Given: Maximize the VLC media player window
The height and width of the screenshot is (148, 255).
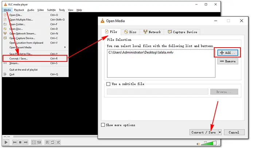Looking at the screenshot, I should click(x=206, y=4).
